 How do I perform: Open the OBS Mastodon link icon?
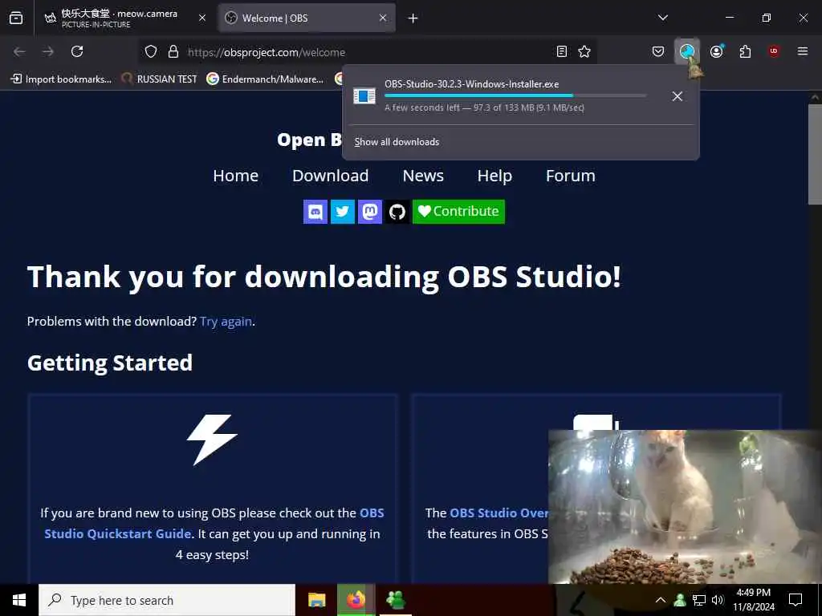(x=369, y=212)
